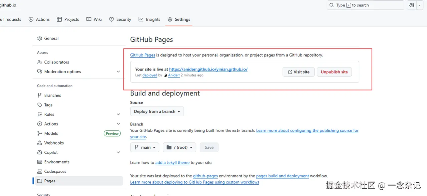This screenshot has height=196, width=427.
Task: Expand Moderation options chevron
Action: pos(118,72)
